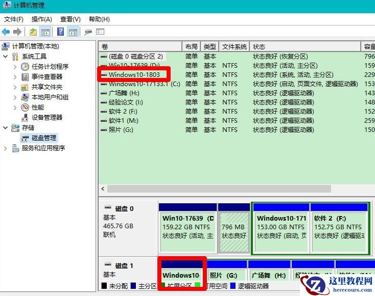Expand the 共享文件夹 node
375x296 pixels.
[15, 87]
